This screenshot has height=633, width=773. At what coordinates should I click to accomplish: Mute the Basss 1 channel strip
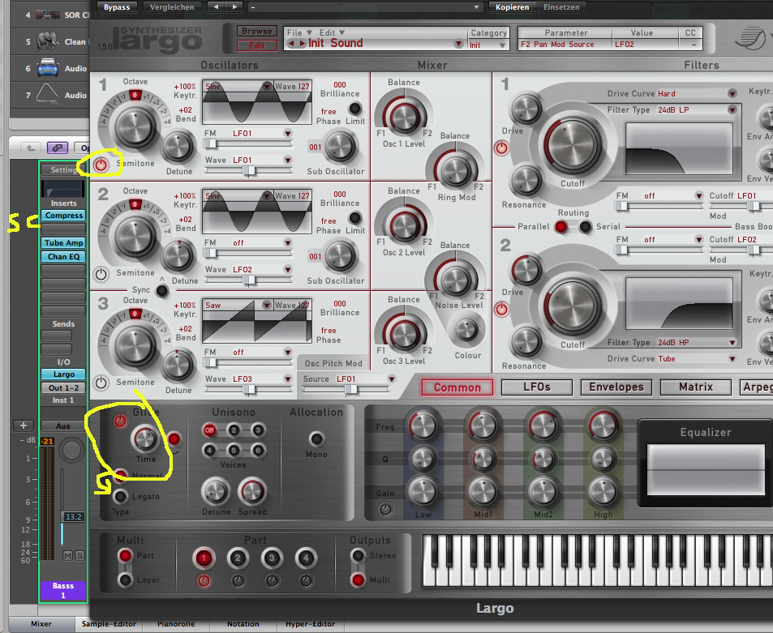coord(68,556)
